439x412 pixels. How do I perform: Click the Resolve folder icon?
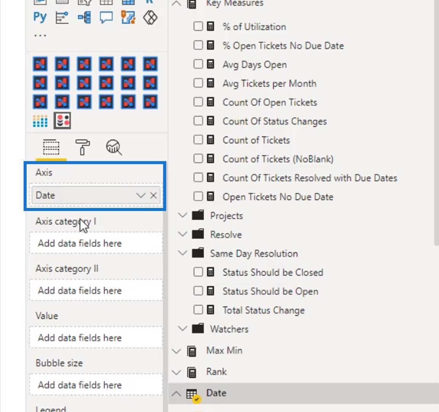click(198, 234)
